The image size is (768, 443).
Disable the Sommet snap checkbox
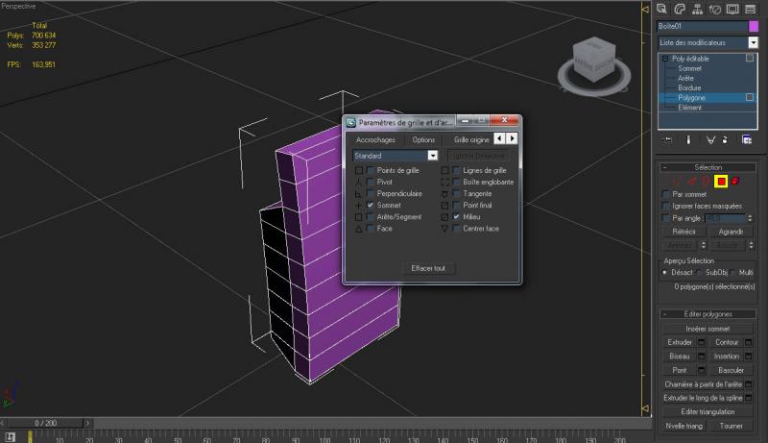371,206
